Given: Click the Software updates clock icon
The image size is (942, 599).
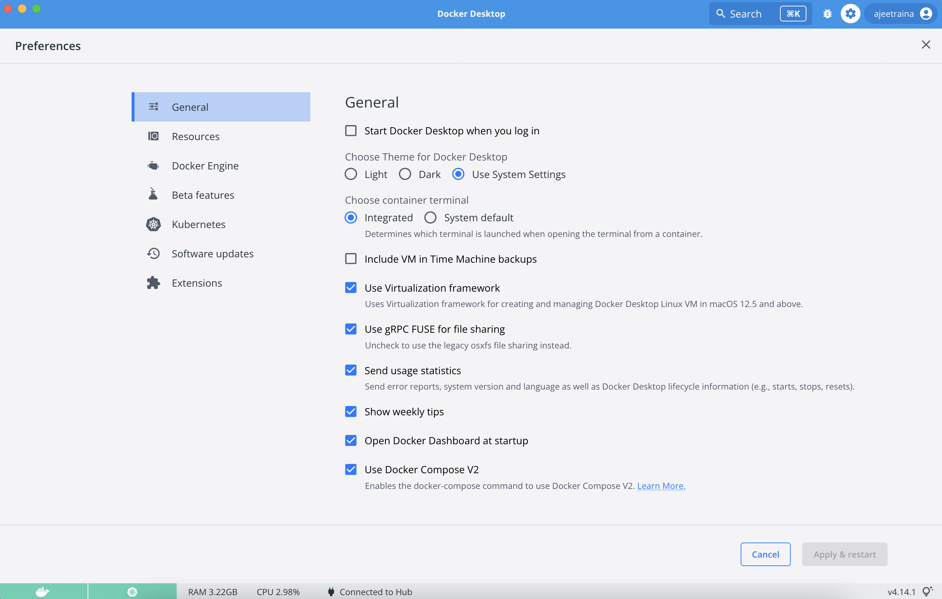Looking at the screenshot, I should [x=153, y=253].
